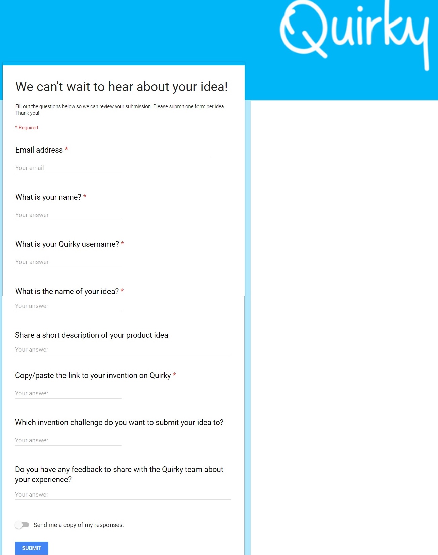Viewport: 438px width, 555px height.
Task: Toggle 'Send me a copy of my responses'
Action: coord(22,525)
